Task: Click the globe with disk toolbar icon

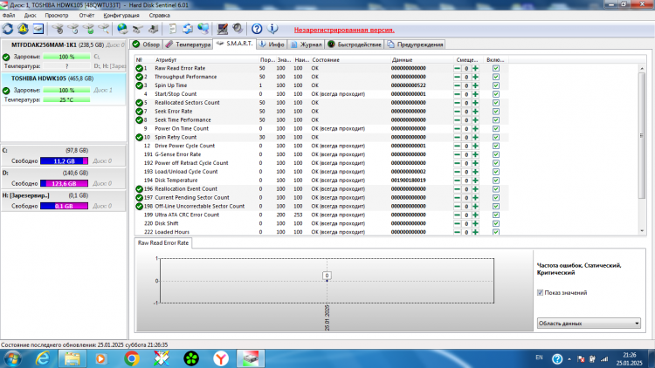Action: click(122, 29)
